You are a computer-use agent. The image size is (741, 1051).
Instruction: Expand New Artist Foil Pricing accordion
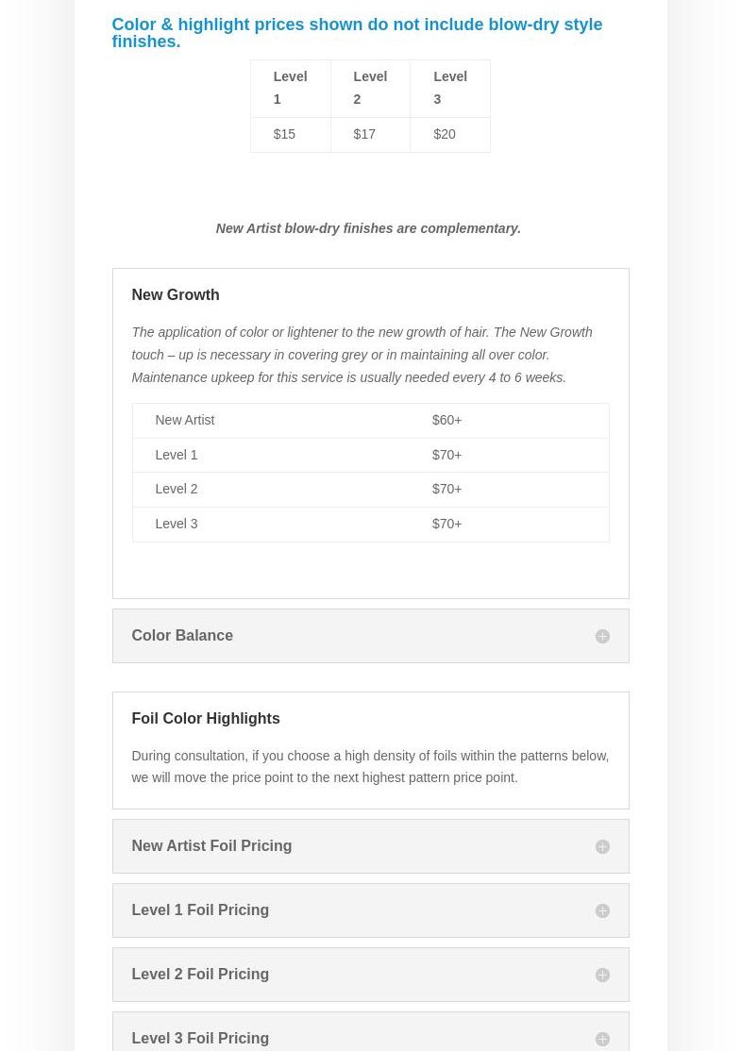coord(211,846)
